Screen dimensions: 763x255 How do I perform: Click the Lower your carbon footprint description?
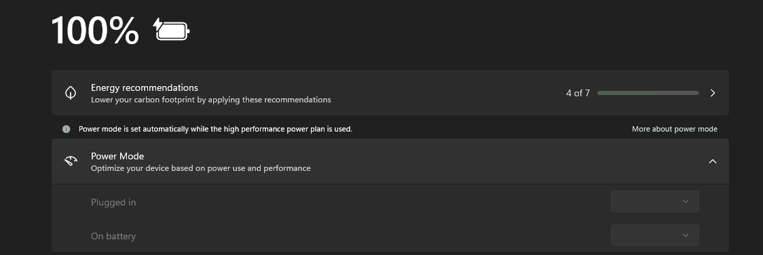(x=210, y=100)
